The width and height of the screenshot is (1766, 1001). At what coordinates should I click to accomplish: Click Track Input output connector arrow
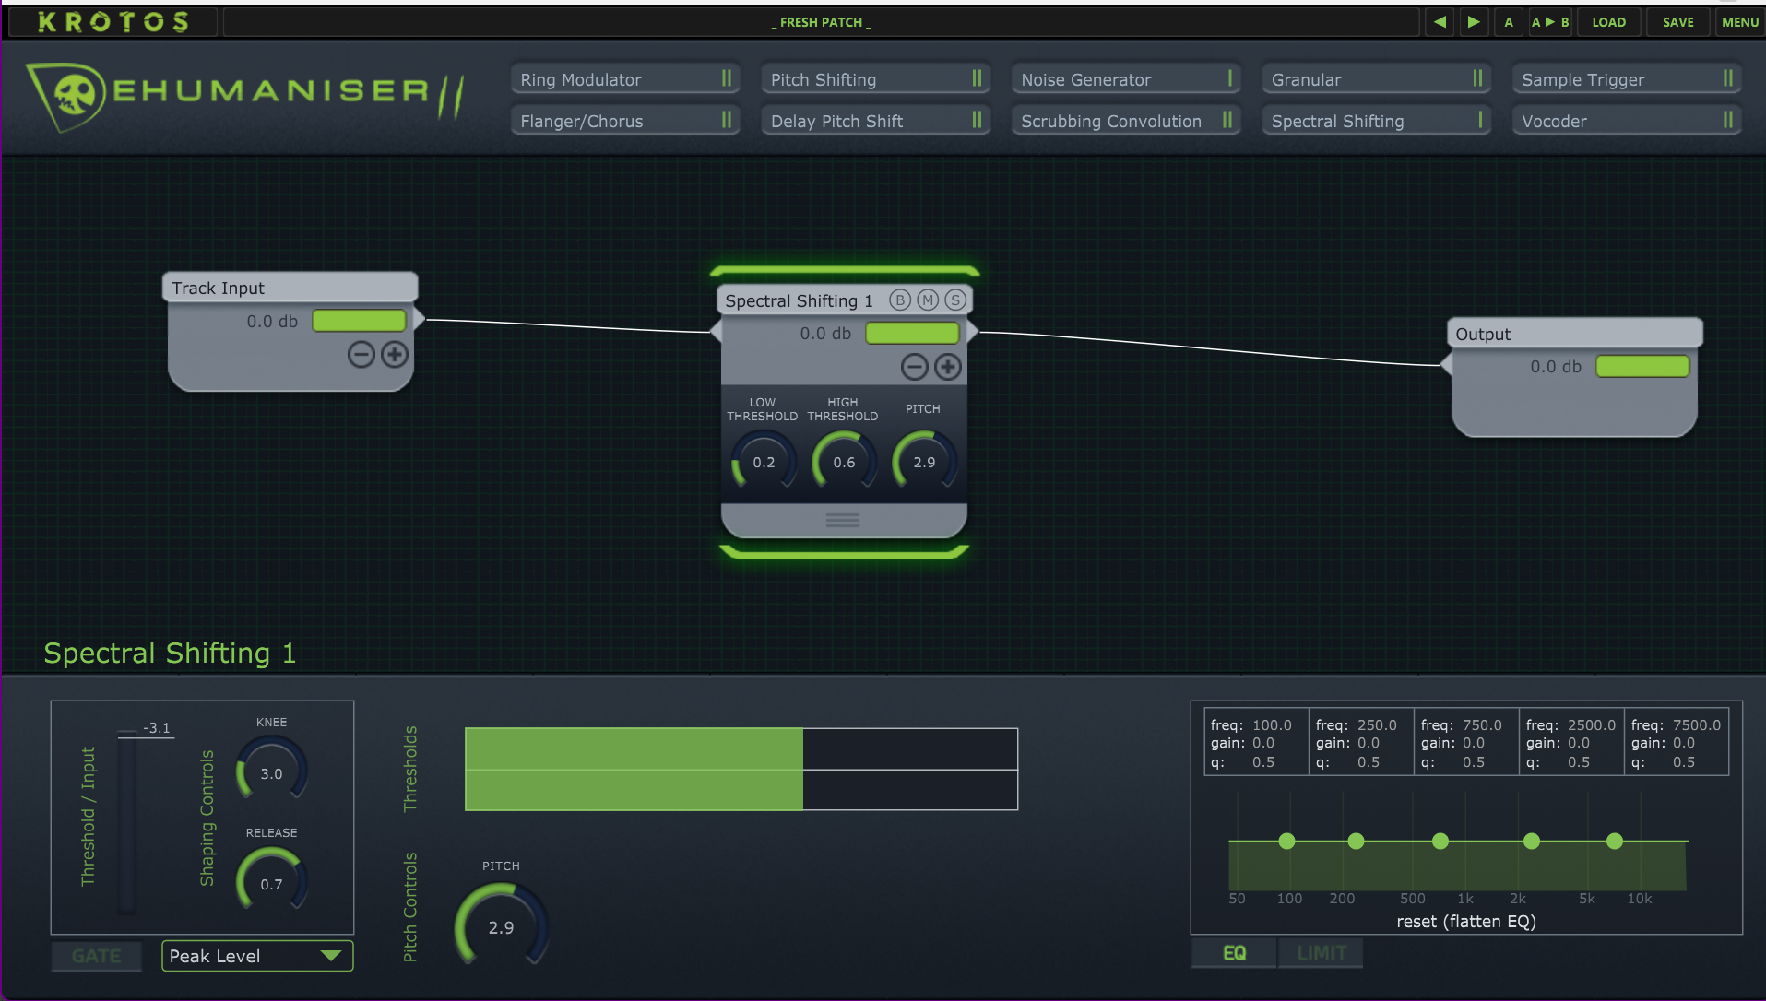click(x=419, y=320)
